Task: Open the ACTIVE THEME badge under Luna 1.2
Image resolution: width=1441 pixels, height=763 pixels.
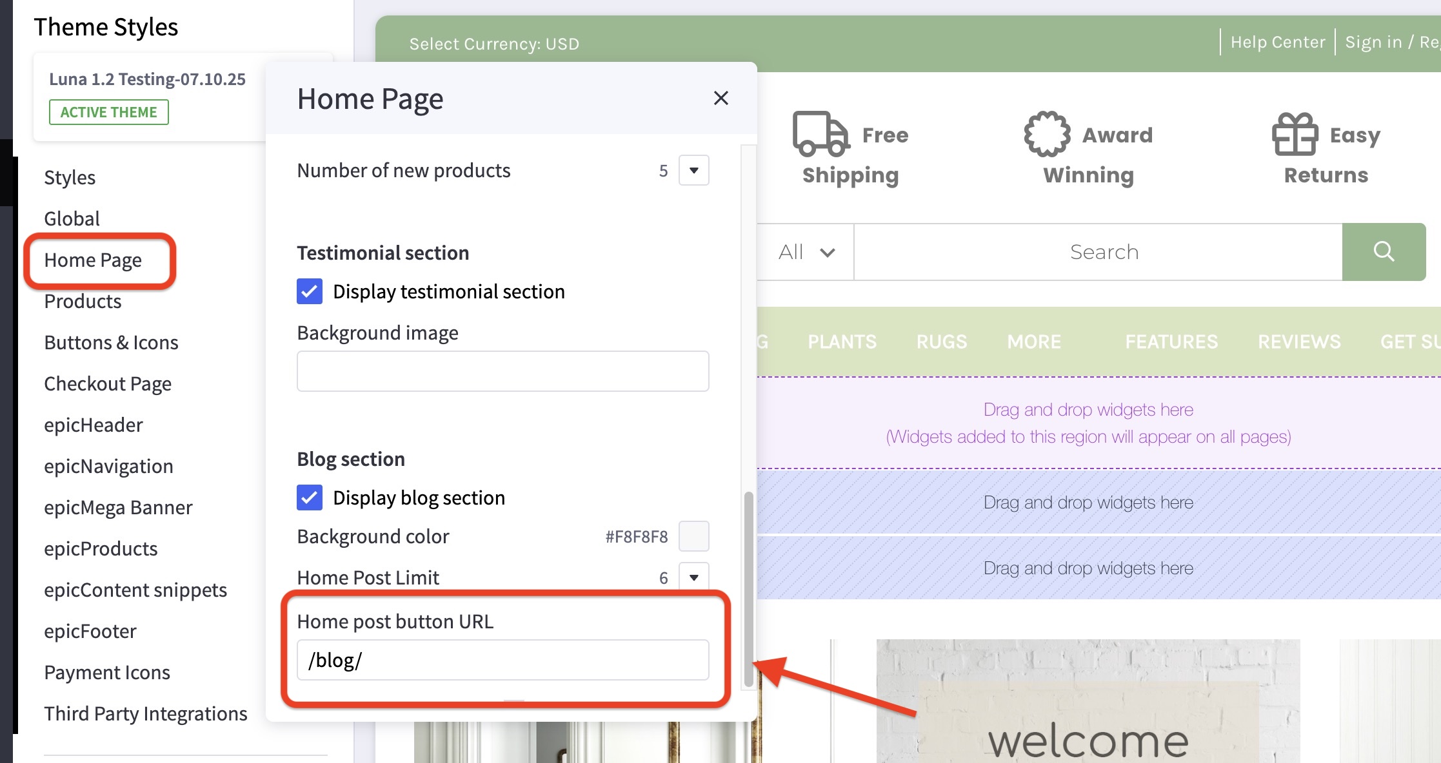Action: [x=108, y=111]
